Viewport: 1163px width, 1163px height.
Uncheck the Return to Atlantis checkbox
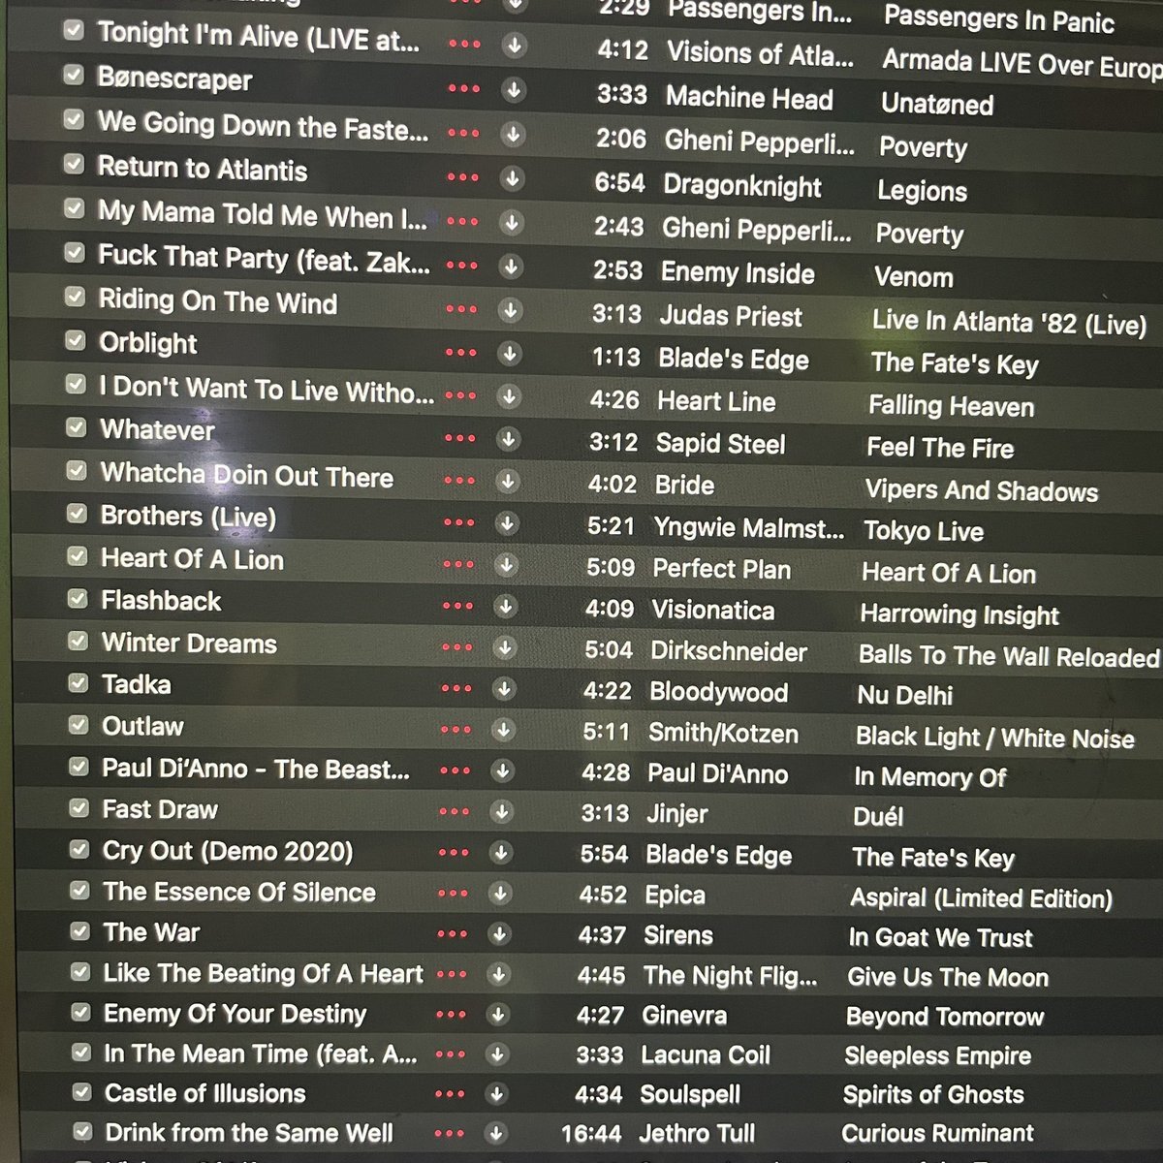(74, 163)
